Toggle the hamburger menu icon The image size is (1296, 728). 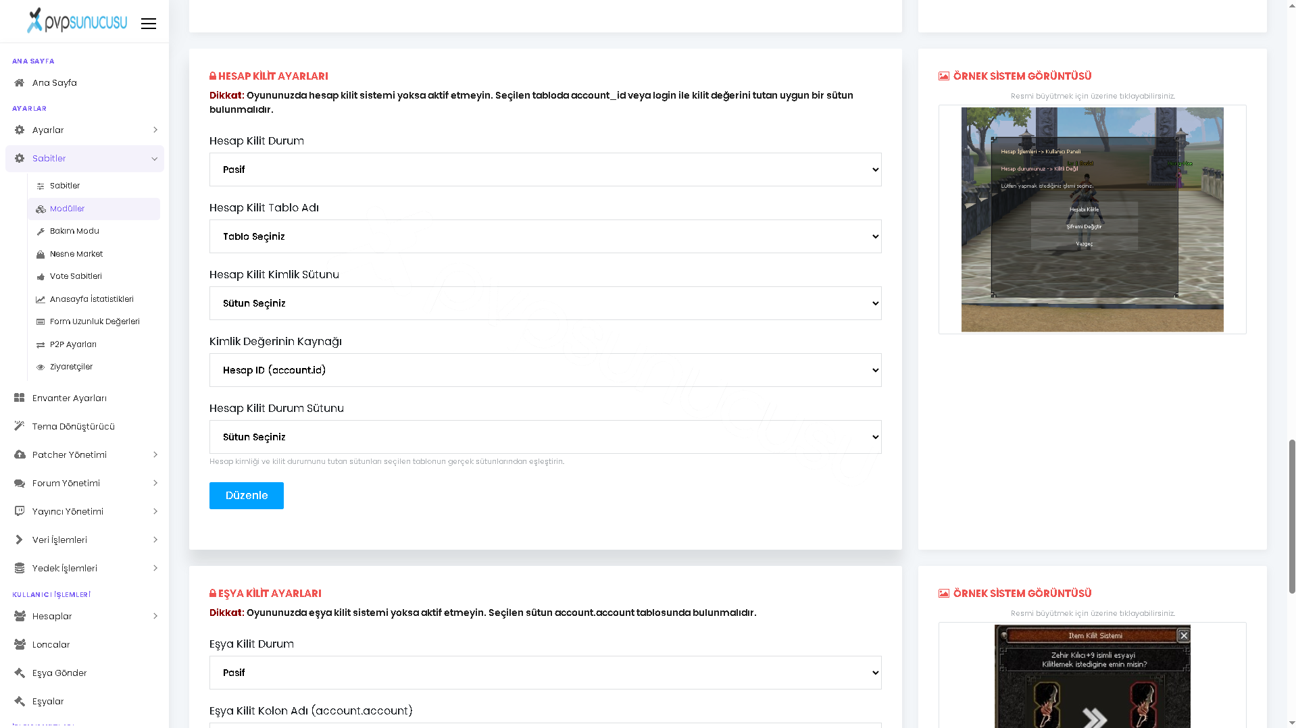click(x=149, y=24)
